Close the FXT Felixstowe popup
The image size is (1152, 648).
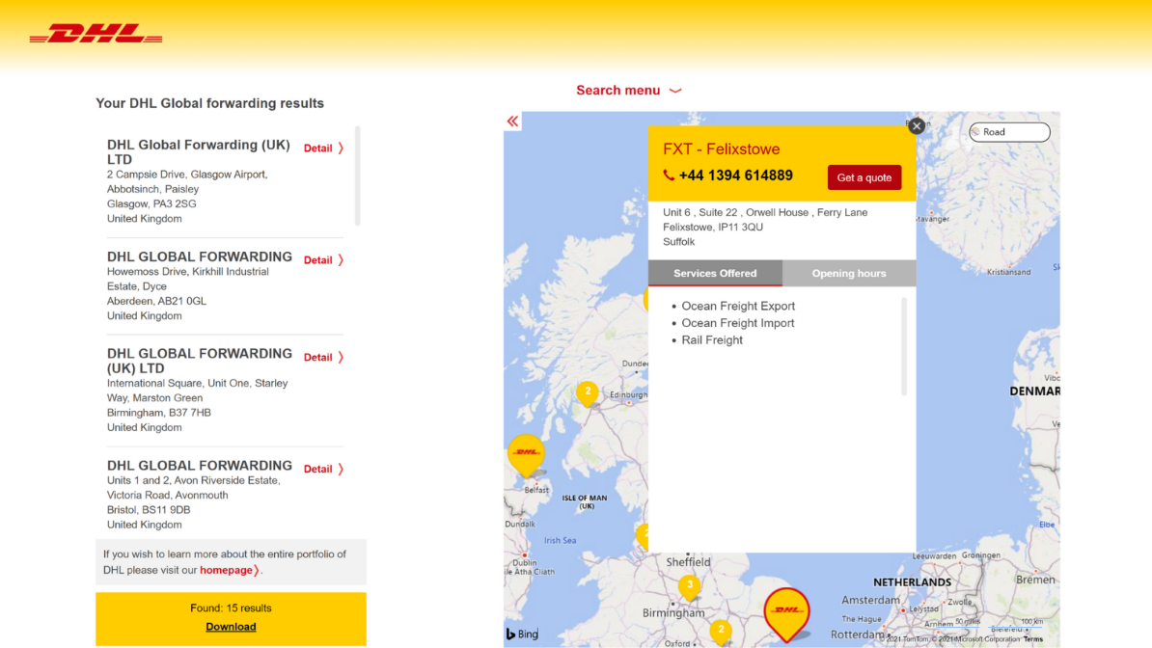[x=916, y=125]
